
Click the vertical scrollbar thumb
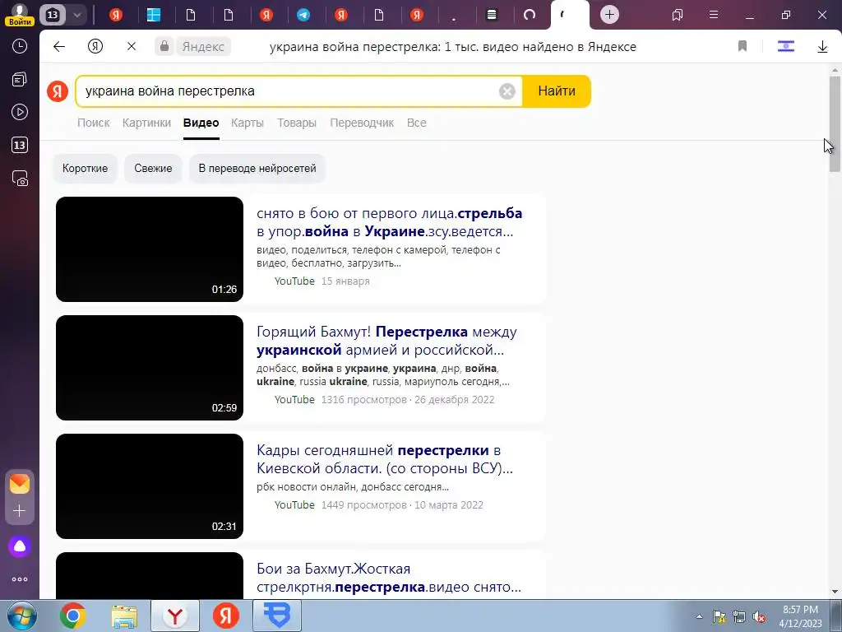835,124
